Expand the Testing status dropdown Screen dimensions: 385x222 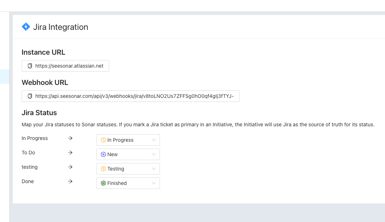[x=154, y=168]
